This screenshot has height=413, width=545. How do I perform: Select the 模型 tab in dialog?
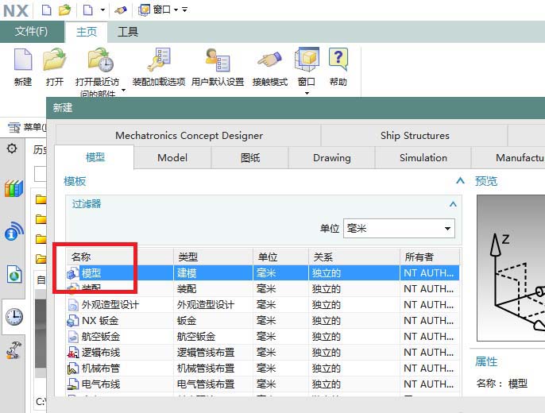(95, 157)
